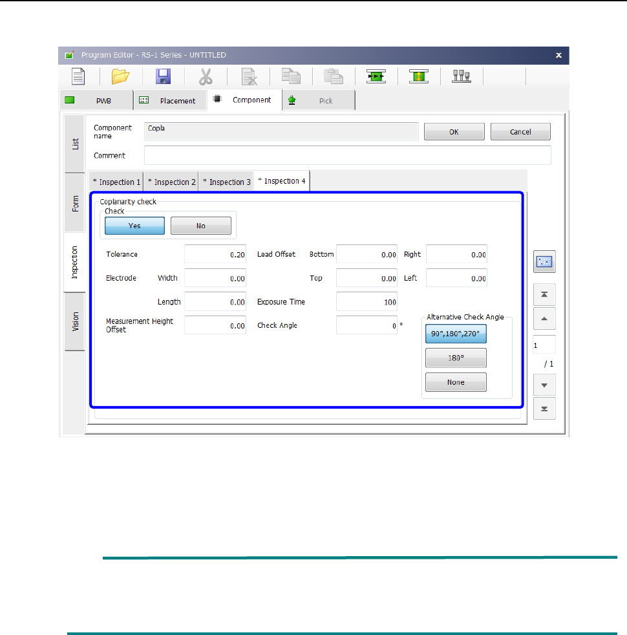Image resolution: width=627 pixels, height=635 pixels.
Task: Click the Lead Offset Right field
Action: [456, 254]
